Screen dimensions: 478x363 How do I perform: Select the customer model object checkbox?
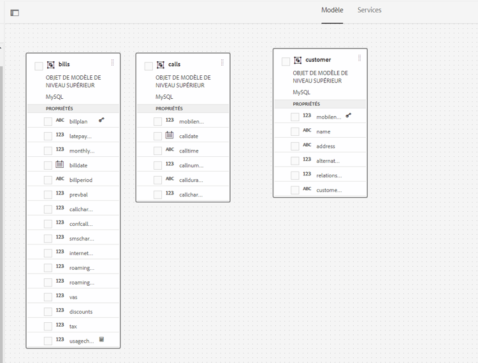point(286,62)
